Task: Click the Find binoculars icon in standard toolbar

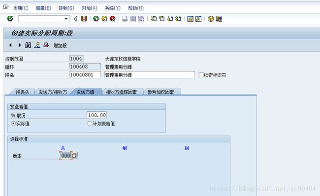Action: [x=133, y=19]
